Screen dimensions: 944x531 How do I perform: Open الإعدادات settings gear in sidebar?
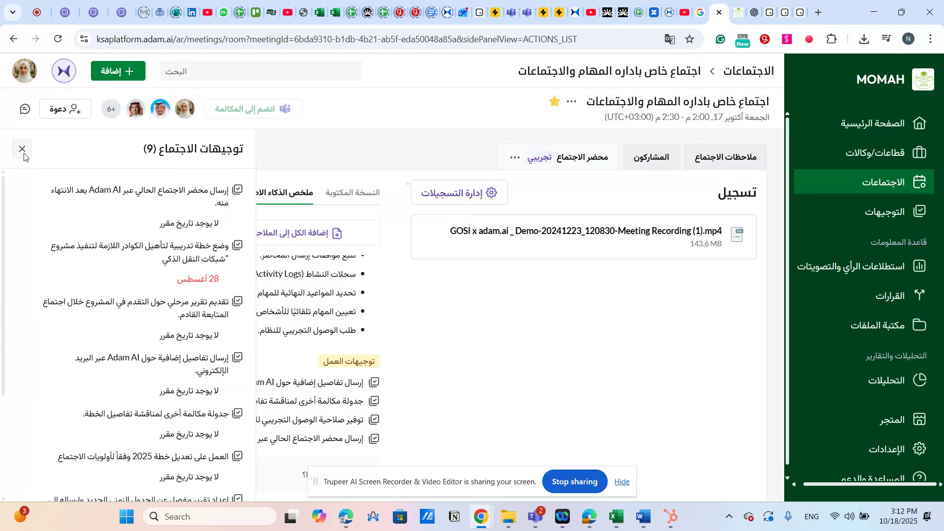(x=919, y=448)
